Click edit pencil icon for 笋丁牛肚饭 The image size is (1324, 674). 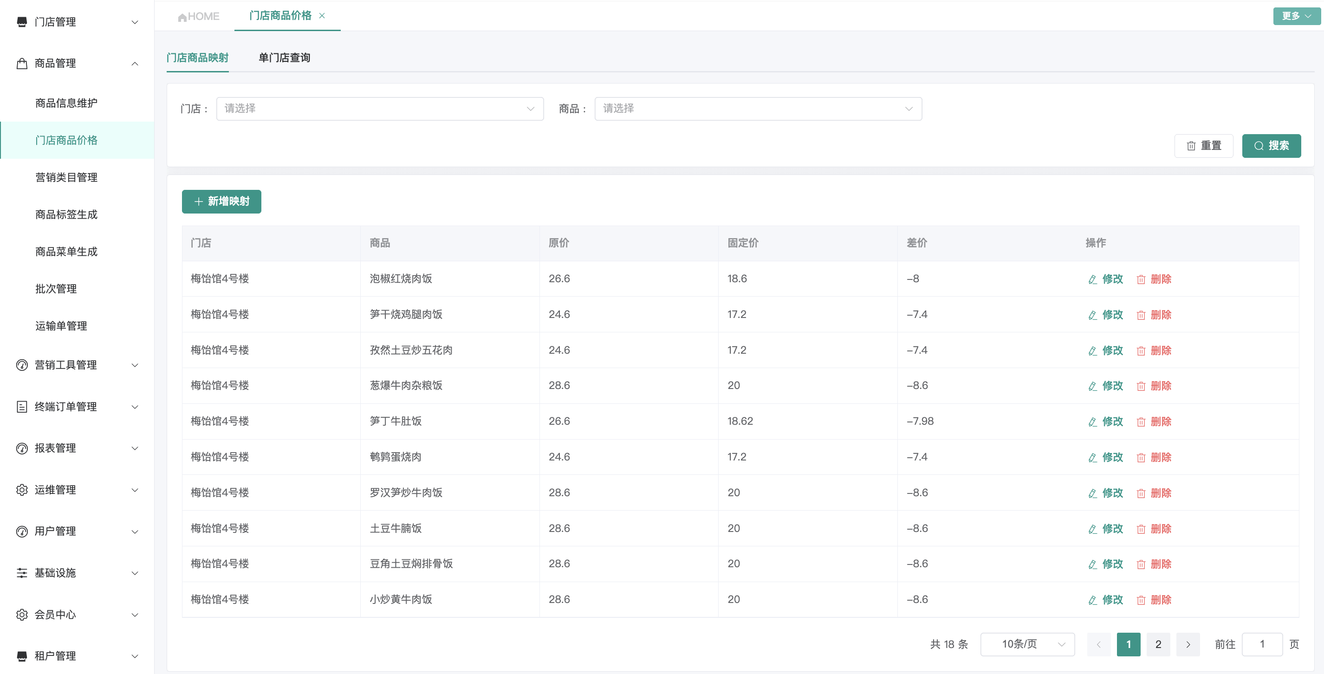[x=1092, y=421]
